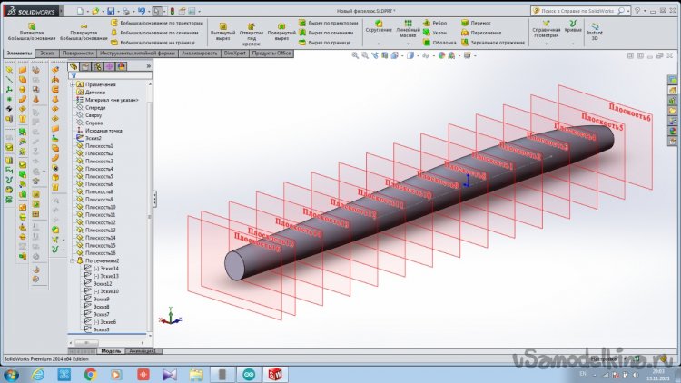The width and height of the screenshot is (681, 383).
Task: Open the Линейный массив pattern dropdown
Action: coord(409,44)
